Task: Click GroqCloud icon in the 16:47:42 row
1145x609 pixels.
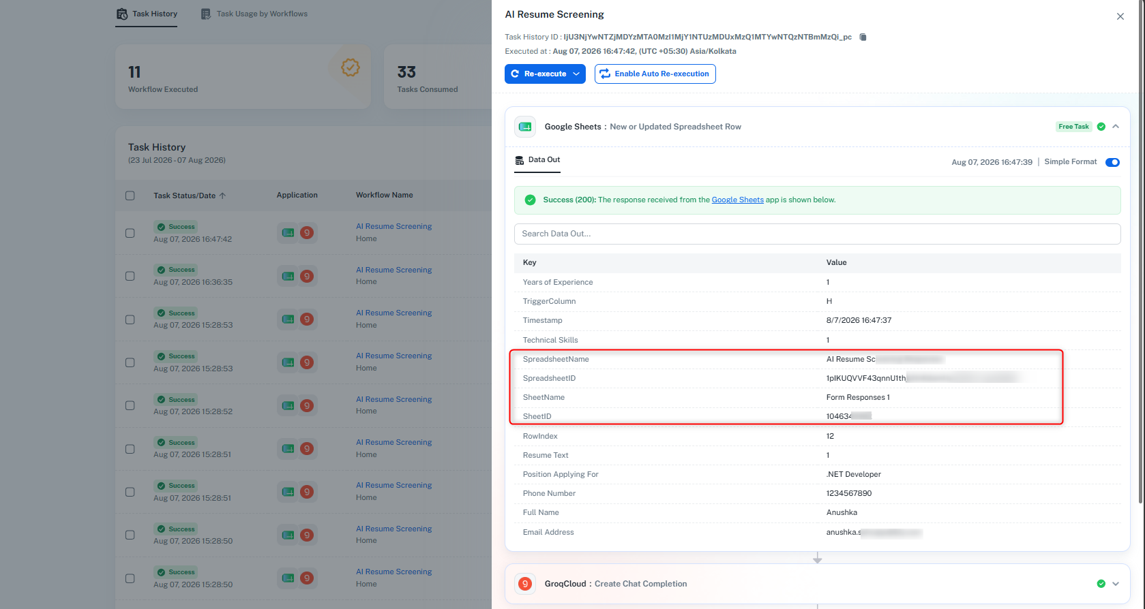Action: [x=307, y=233]
